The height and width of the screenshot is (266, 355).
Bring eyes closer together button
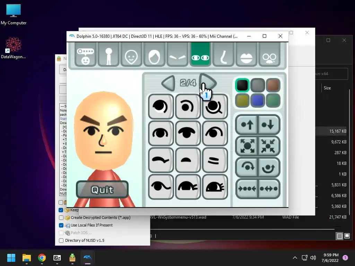[247, 188]
